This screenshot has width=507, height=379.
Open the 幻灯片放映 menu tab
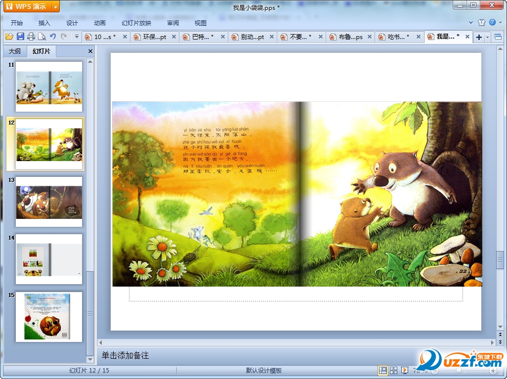(136, 23)
